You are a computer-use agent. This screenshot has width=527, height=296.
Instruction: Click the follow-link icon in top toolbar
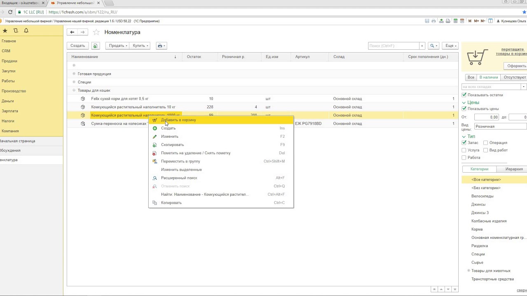click(x=448, y=21)
